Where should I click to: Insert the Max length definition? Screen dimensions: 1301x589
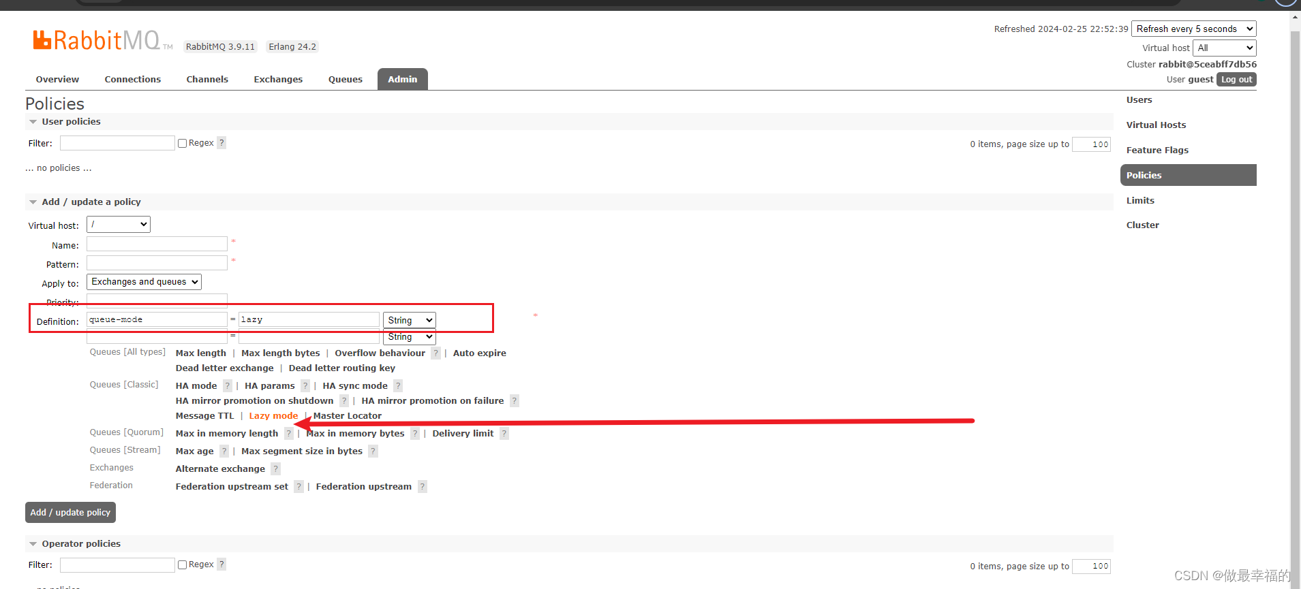pos(201,353)
